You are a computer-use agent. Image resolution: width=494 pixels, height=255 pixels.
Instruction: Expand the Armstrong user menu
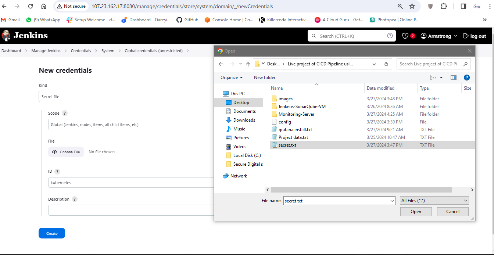coord(439,36)
